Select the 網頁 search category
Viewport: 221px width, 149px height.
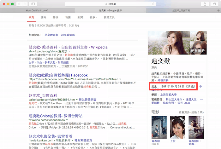[x=31, y=17]
